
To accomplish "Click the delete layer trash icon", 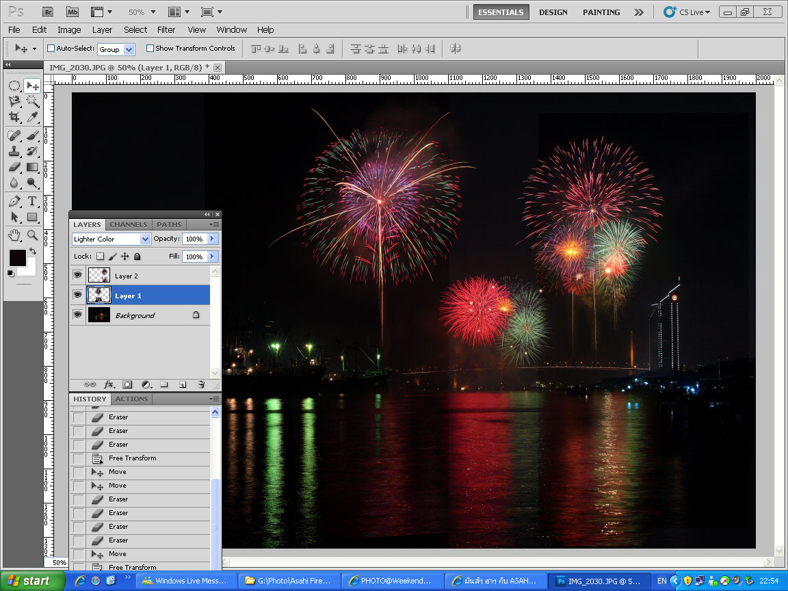I will 201,385.
